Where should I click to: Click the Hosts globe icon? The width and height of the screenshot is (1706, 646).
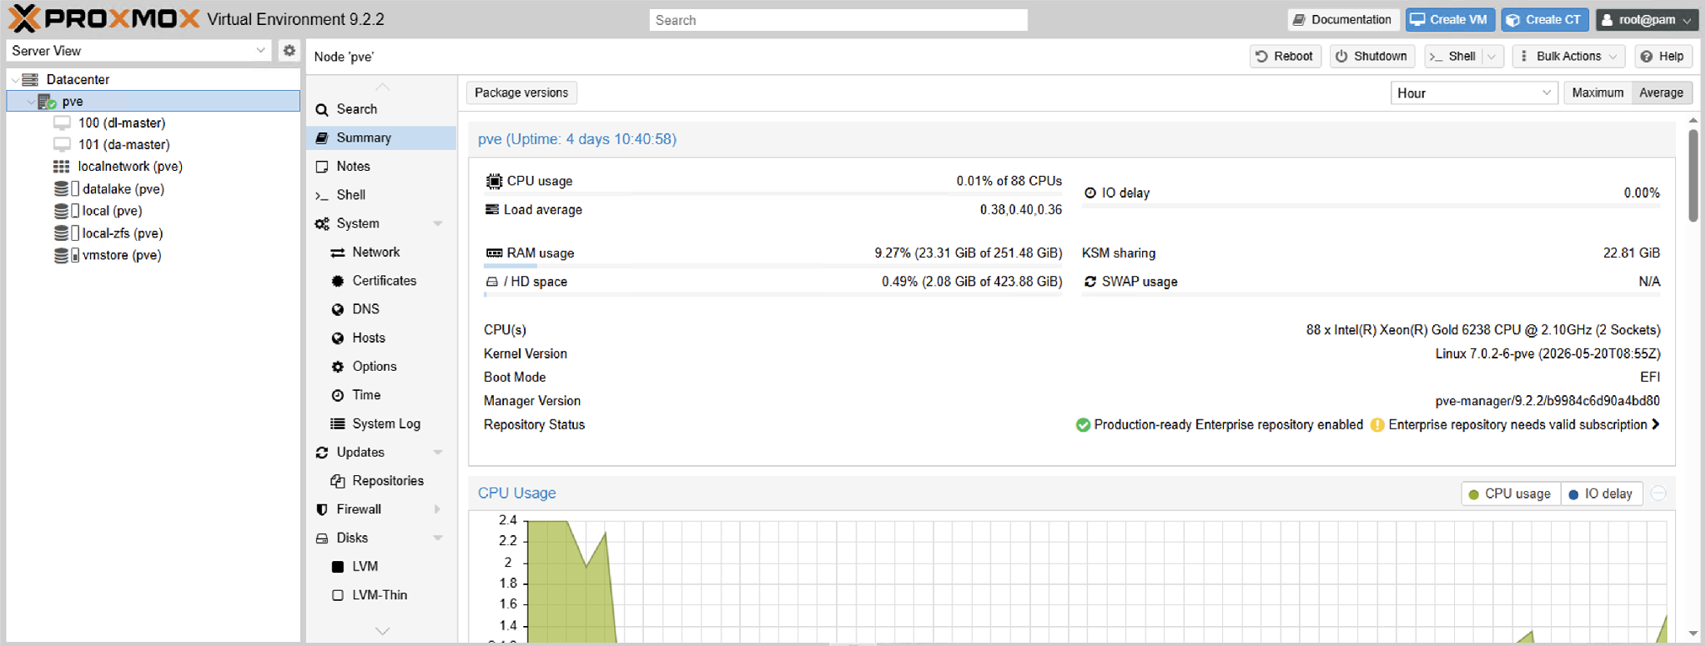point(338,338)
